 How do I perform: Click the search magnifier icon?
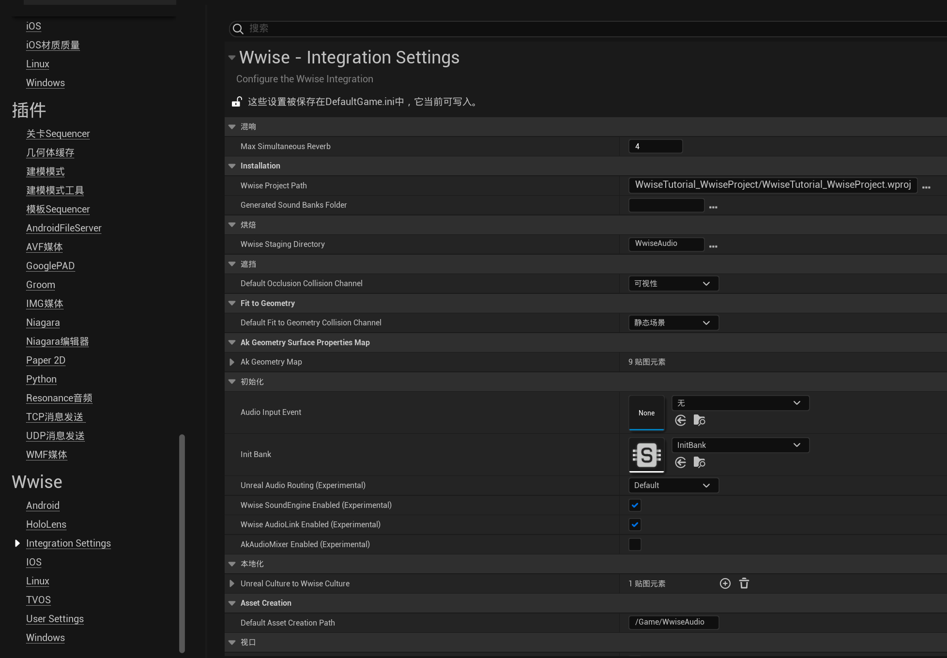pyautogui.click(x=238, y=29)
